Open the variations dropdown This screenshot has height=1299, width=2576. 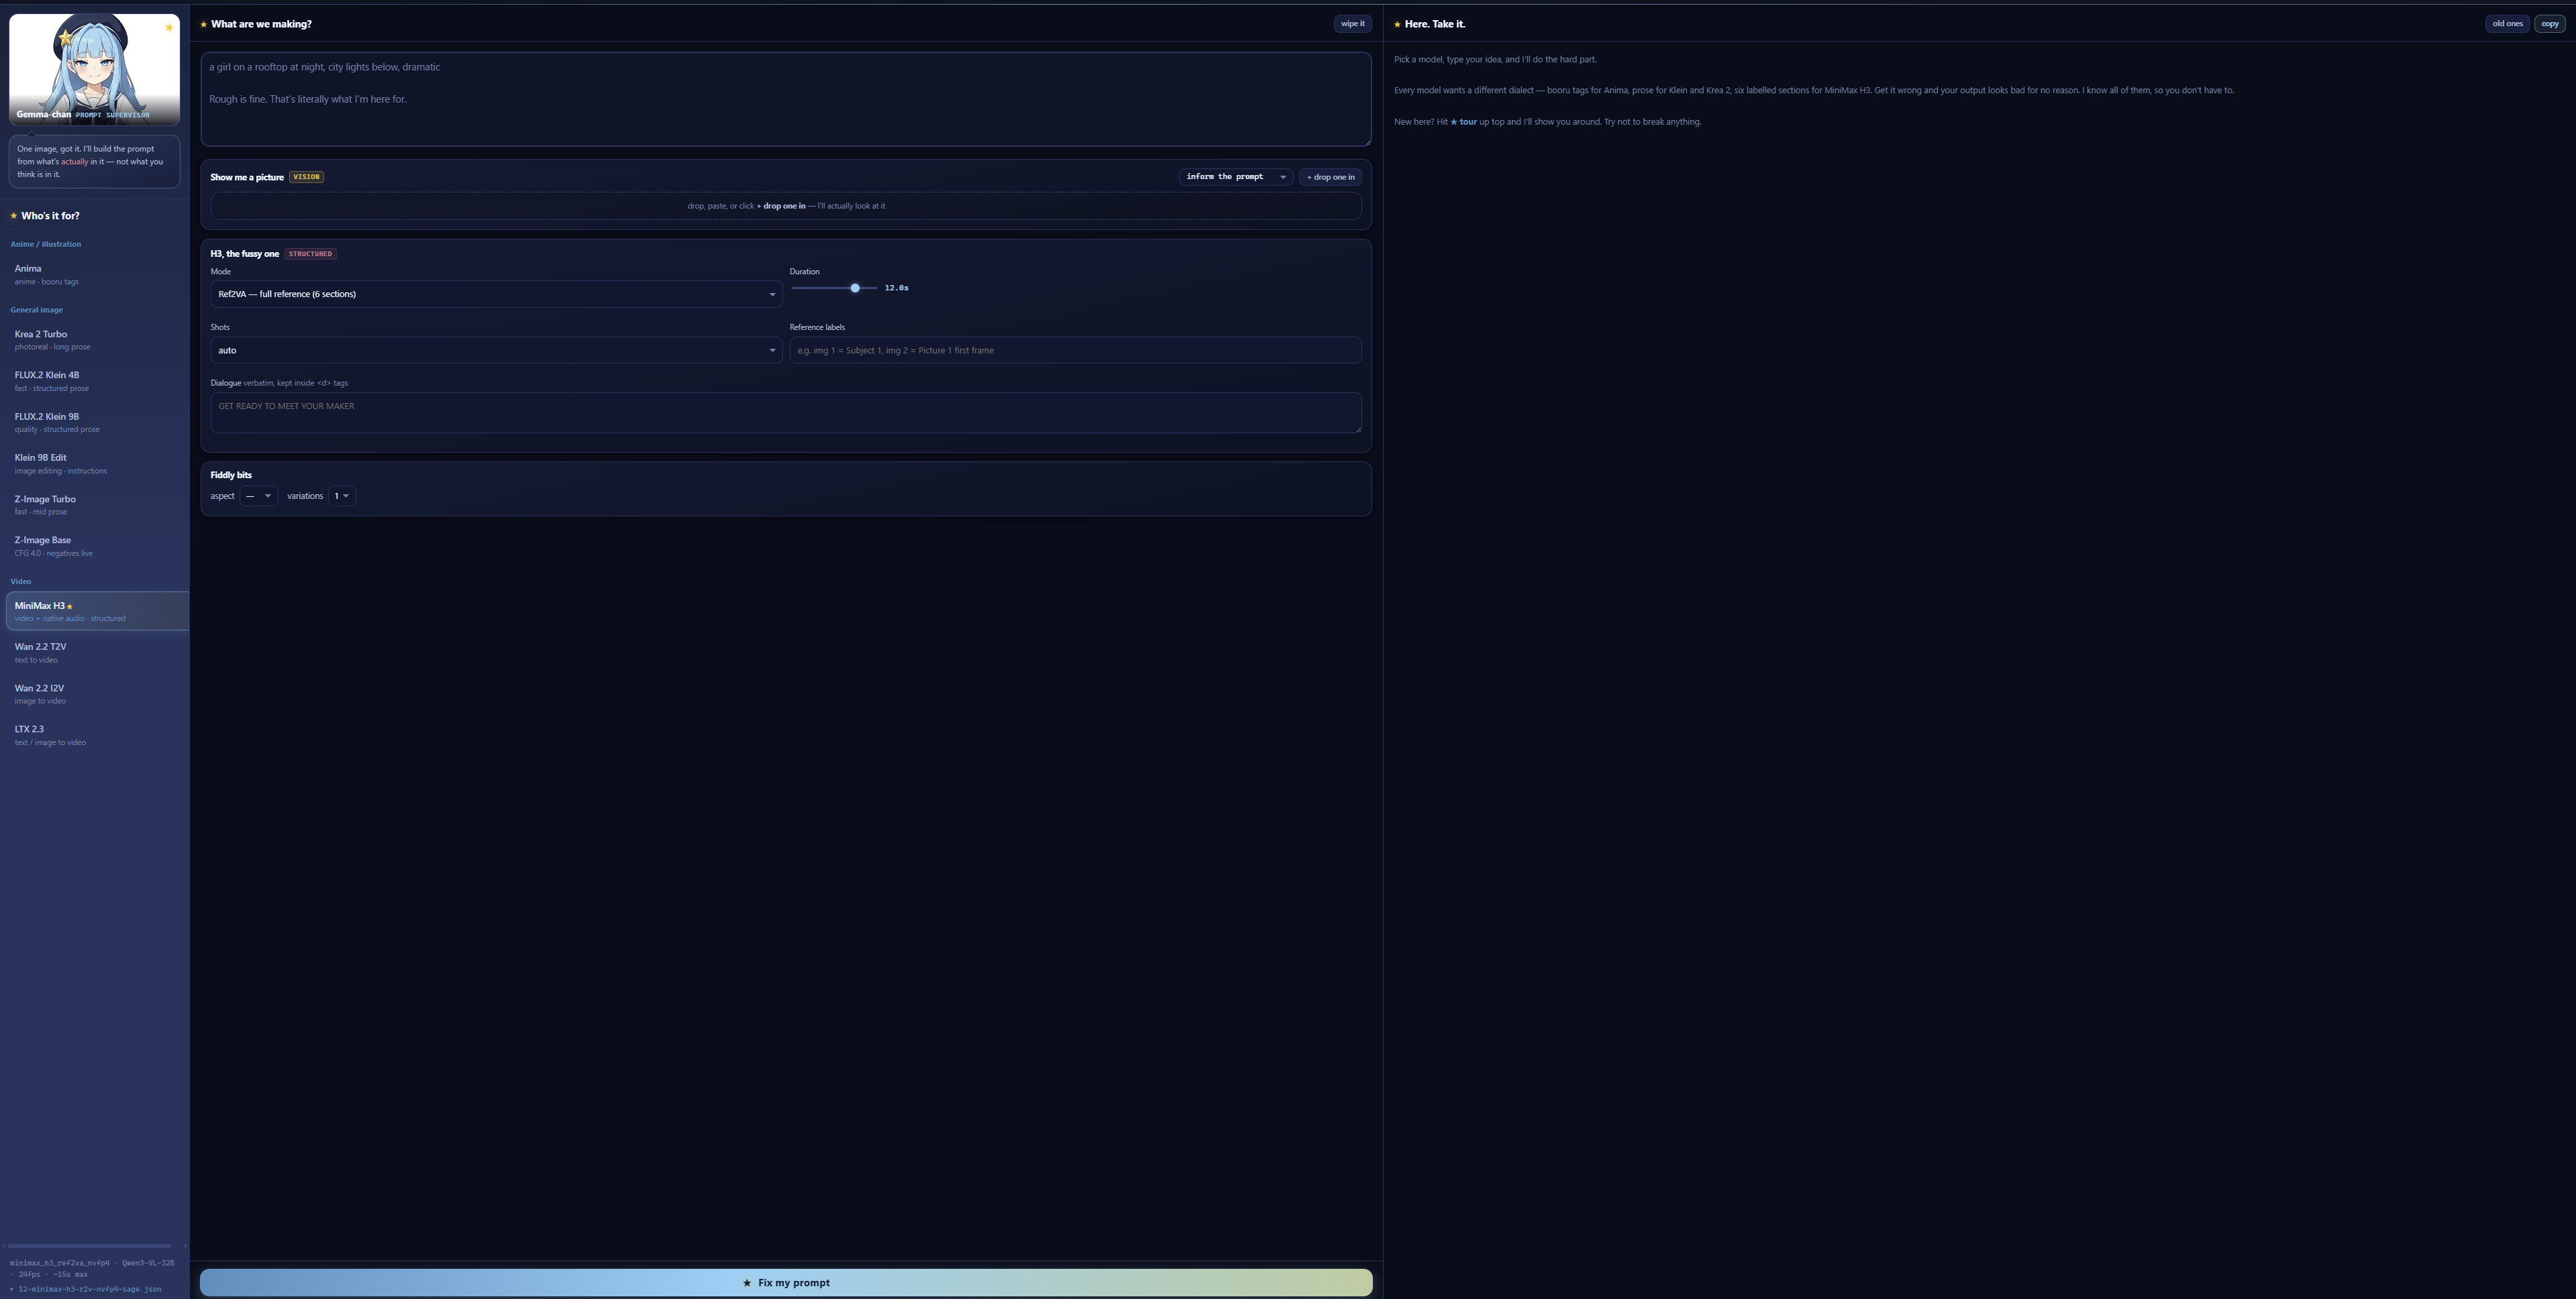341,496
